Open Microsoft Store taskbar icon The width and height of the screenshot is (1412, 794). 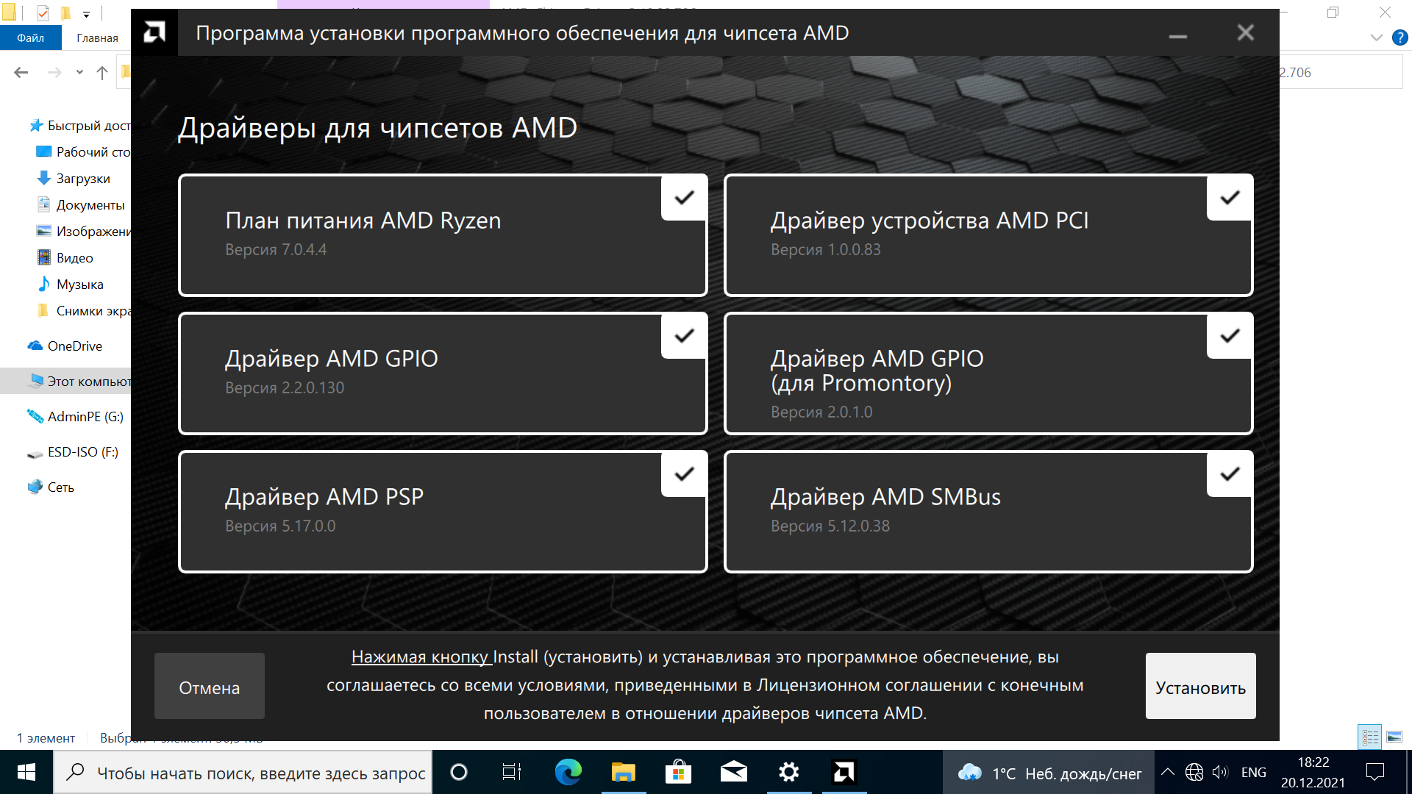(678, 772)
